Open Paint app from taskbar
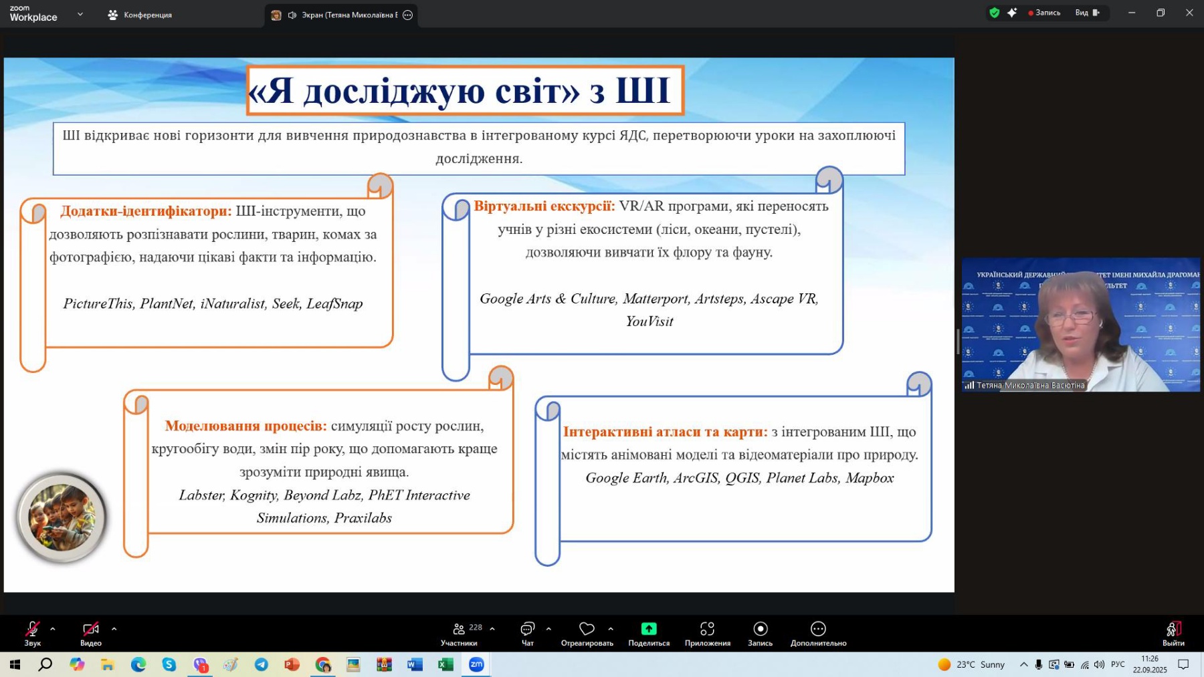 tap(231, 664)
